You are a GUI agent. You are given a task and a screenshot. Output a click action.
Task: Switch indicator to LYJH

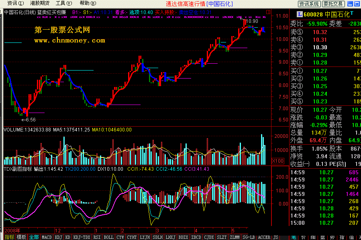pos(145,237)
